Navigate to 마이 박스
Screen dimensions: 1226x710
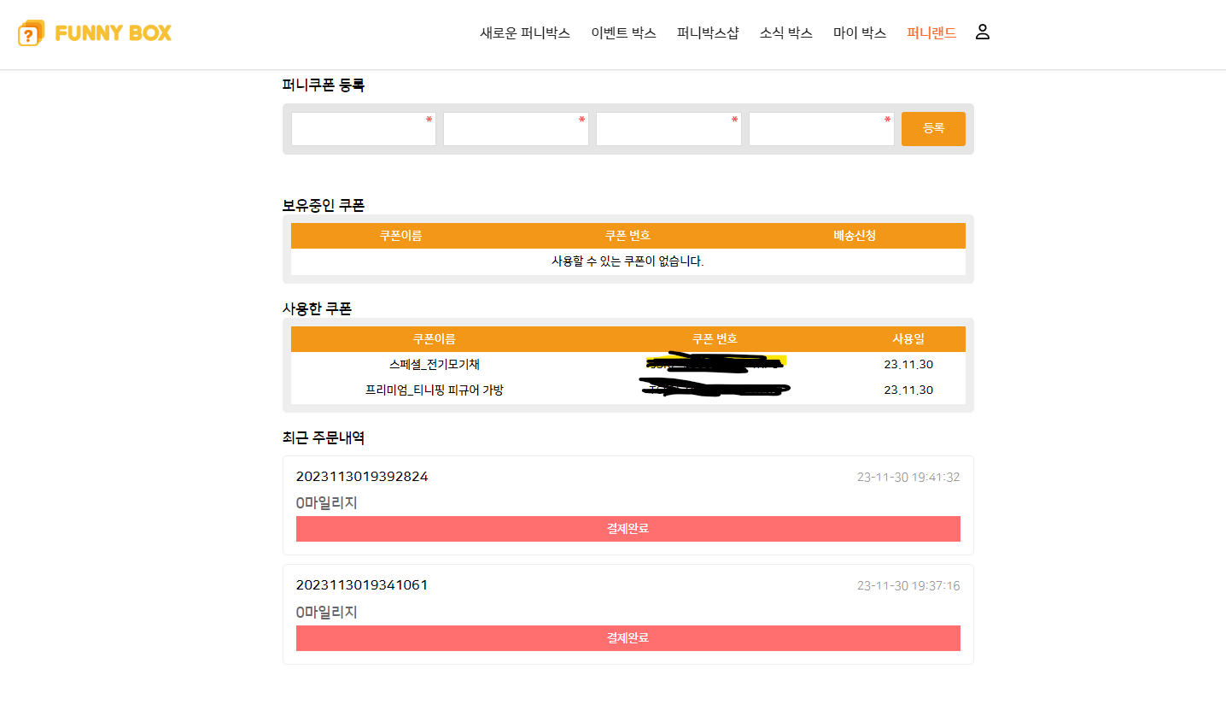[x=860, y=33]
